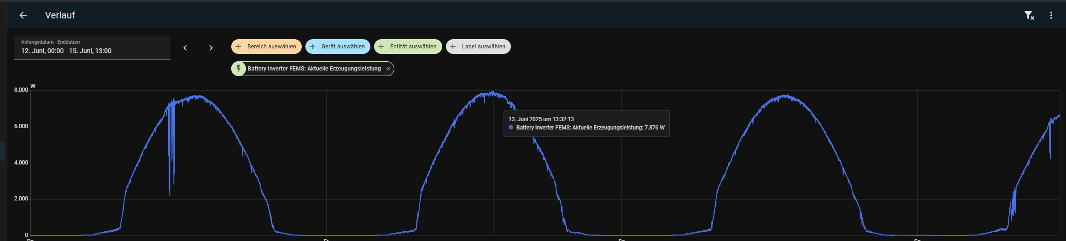Image resolution: width=1066 pixels, height=241 pixels.
Task: Go back using the arrow icon
Action: coord(23,15)
